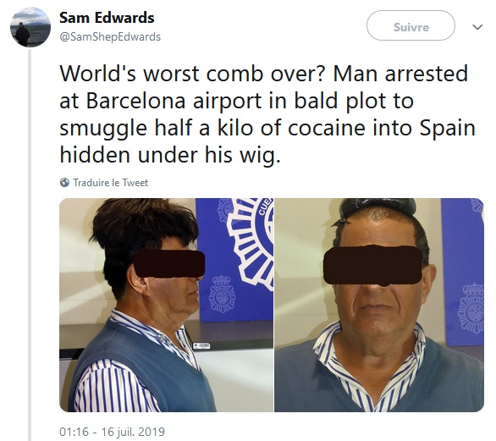Click the phrase 'hidden under his wig.'
This screenshot has width=496, height=441.
[170, 156]
